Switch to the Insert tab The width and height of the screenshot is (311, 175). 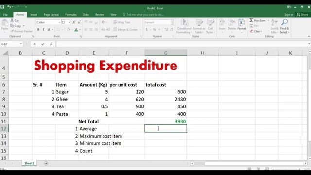click(x=34, y=15)
